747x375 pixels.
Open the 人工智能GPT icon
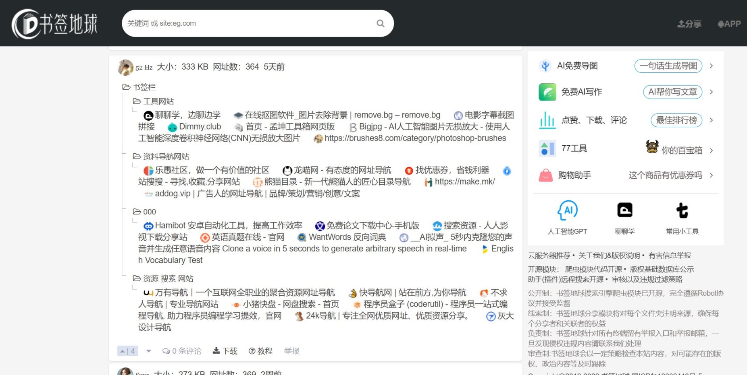(x=567, y=210)
